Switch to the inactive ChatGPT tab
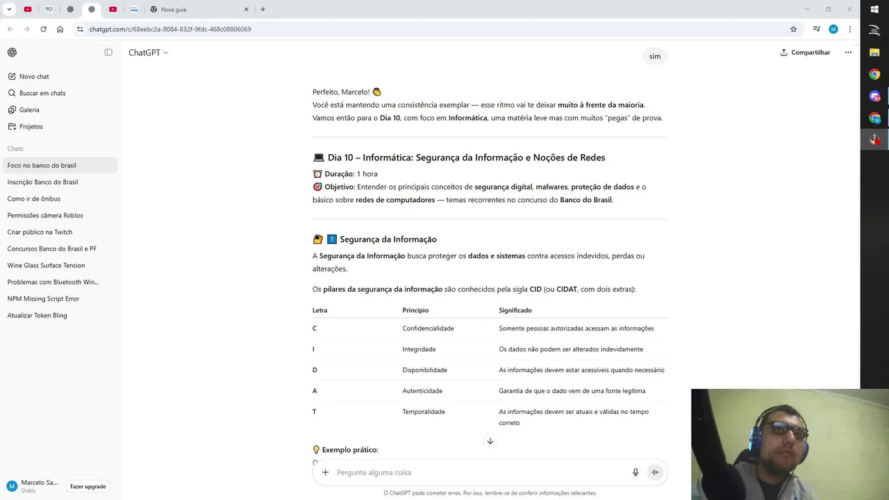 coord(70,10)
